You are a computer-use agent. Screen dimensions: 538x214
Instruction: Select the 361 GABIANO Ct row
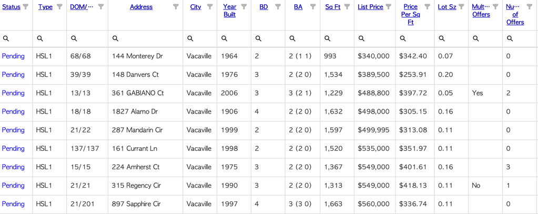269,93
